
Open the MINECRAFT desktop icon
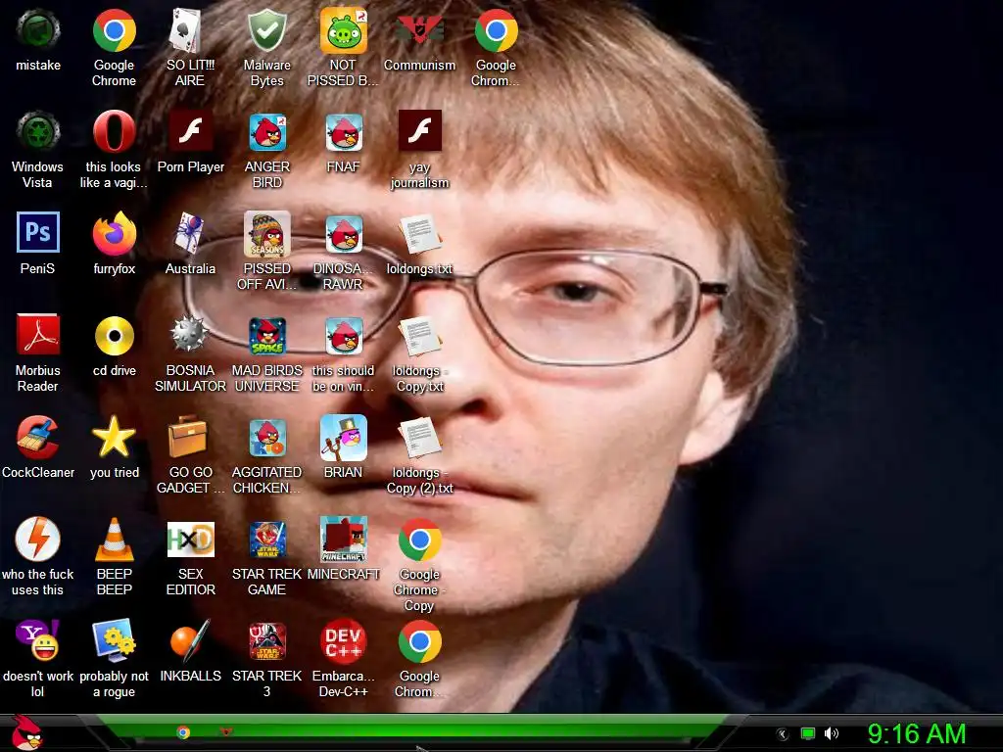click(x=343, y=540)
